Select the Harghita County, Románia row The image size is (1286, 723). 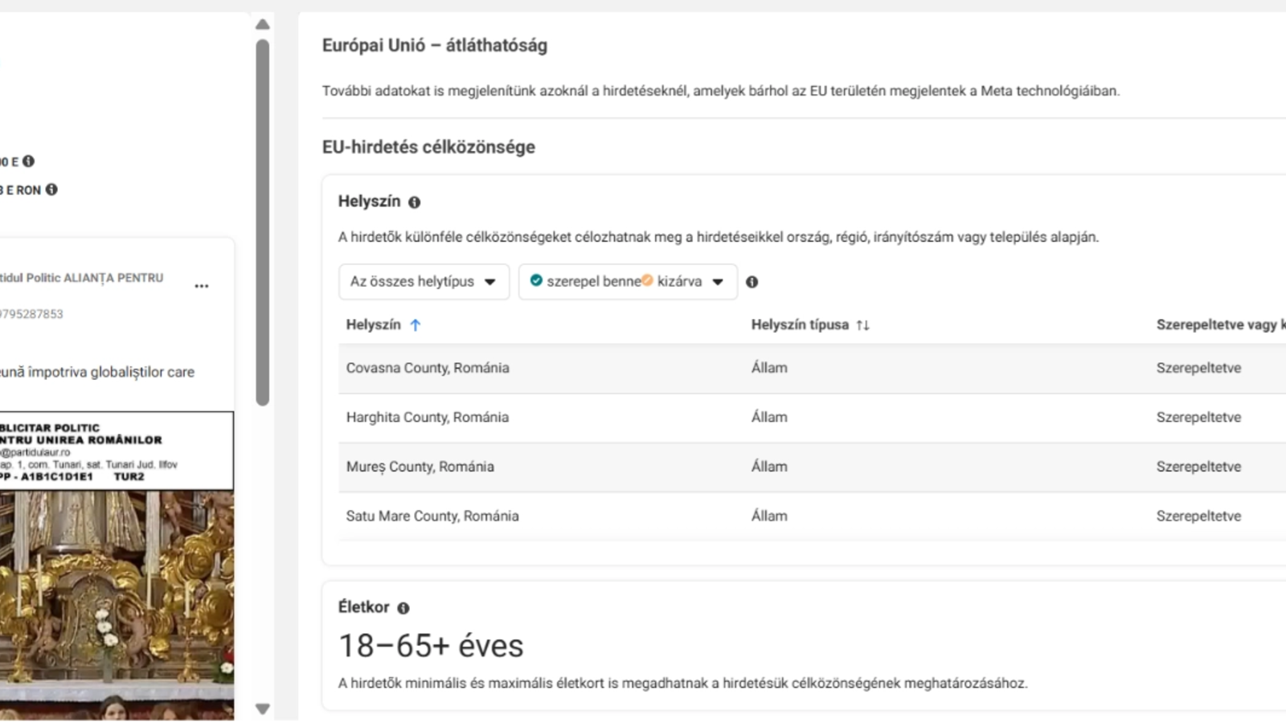click(428, 418)
